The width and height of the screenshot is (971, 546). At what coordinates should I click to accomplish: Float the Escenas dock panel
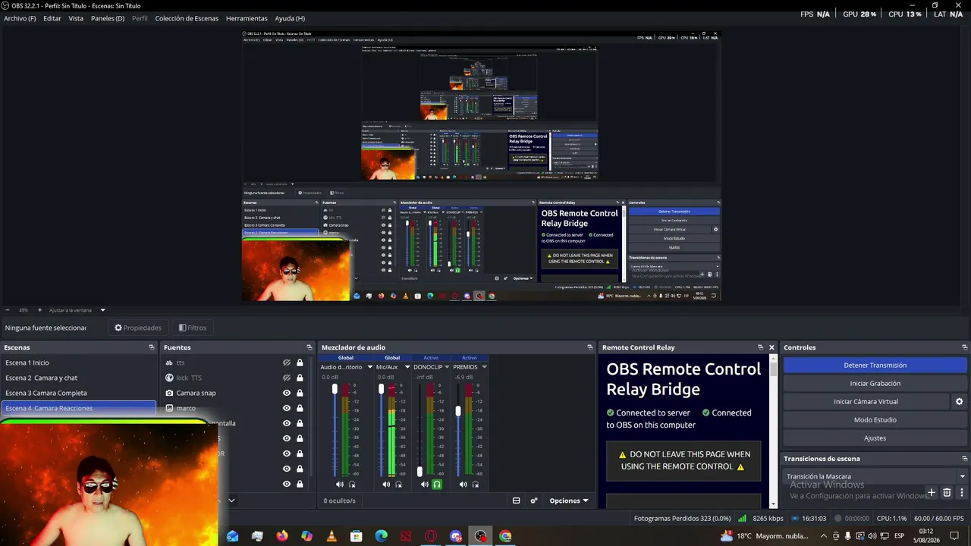(152, 347)
